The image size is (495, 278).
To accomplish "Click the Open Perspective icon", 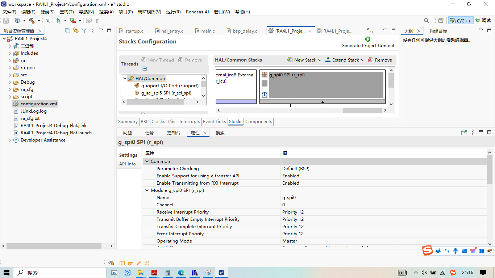I will [x=441, y=21].
